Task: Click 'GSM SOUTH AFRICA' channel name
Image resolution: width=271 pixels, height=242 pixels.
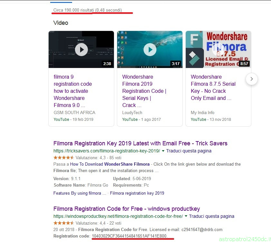Action: (74, 112)
